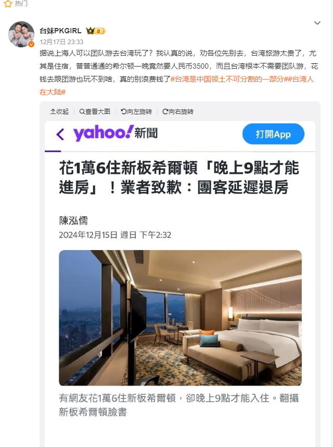Screen dimensions: 333x447
Task: Click the hotel room photo
Action: click(181, 318)
